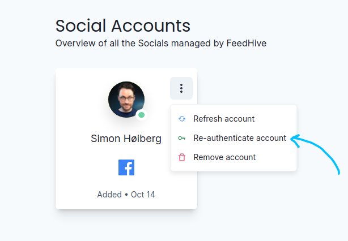Click the blue refresh arrows icon
This screenshot has width=348, height=241.
click(182, 119)
